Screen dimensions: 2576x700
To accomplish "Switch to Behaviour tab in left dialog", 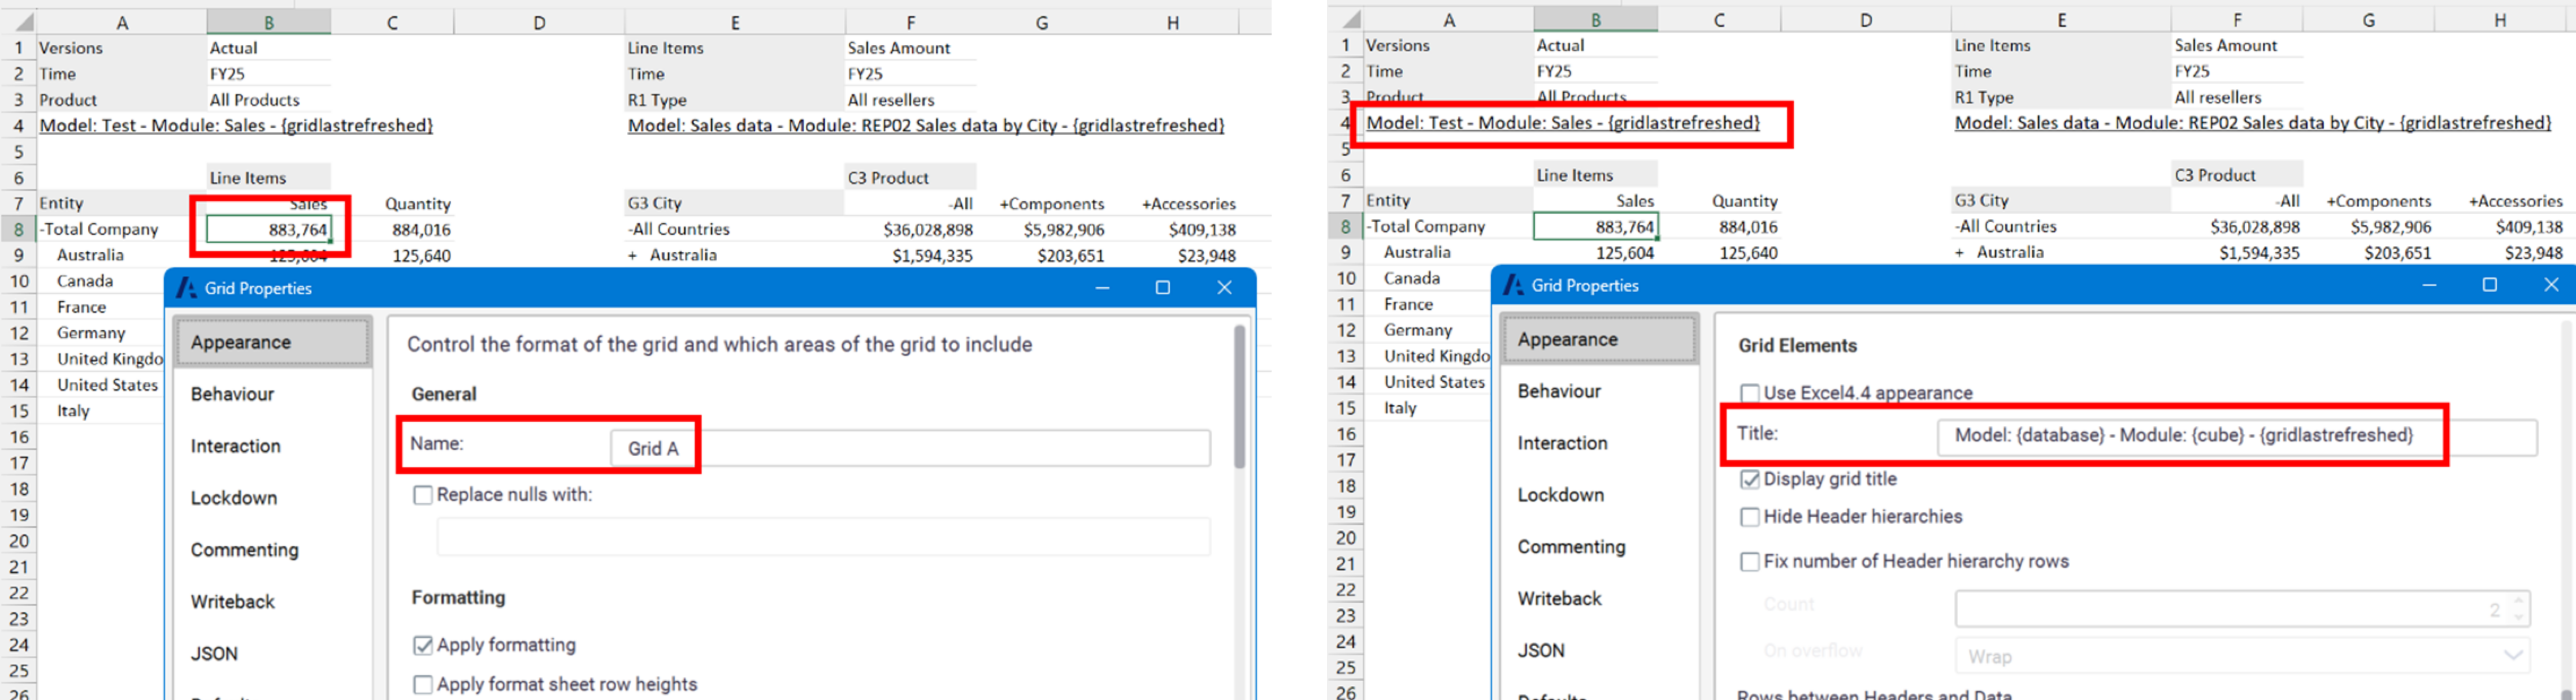I will (x=232, y=394).
